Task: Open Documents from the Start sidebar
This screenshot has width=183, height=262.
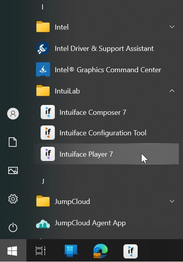Action: coord(13,142)
